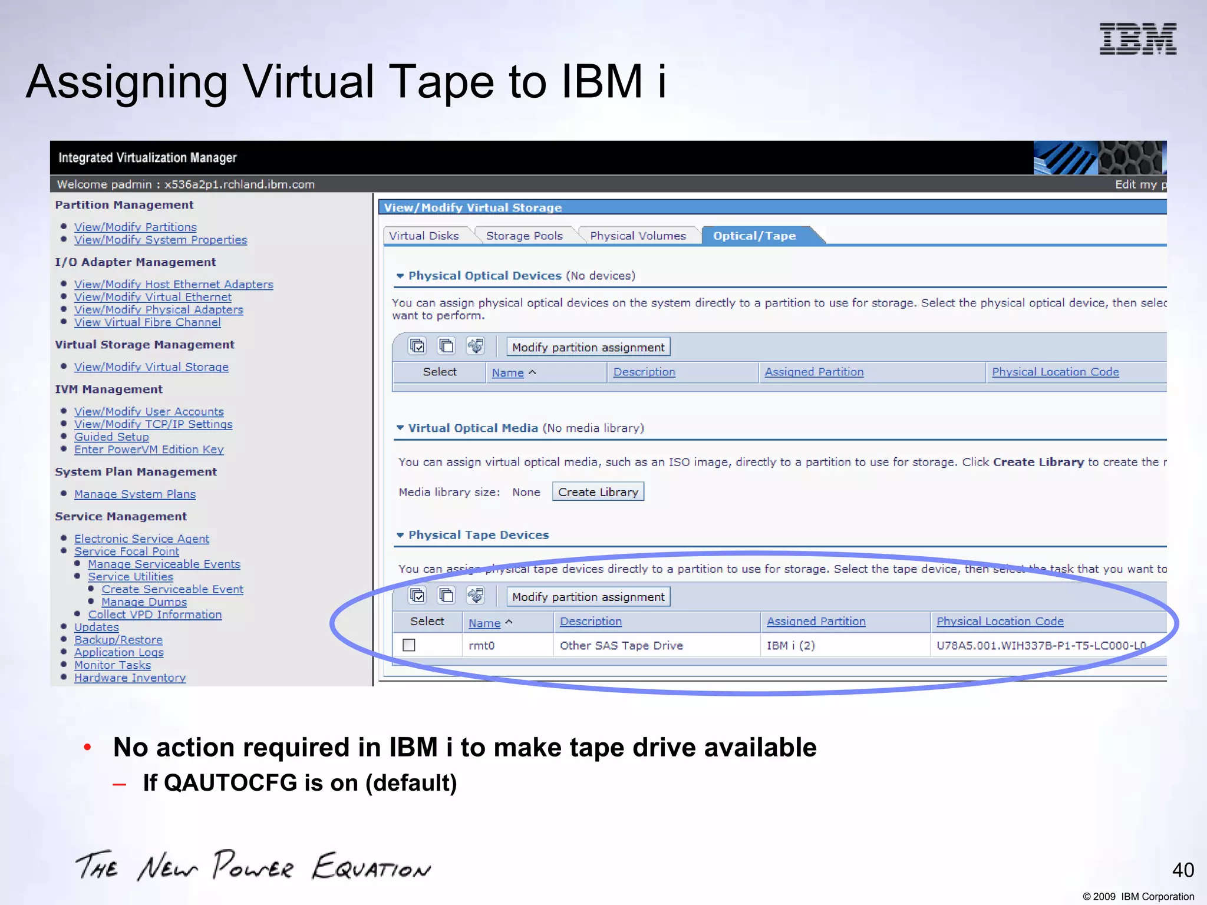This screenshot has width=1207, height=905.
Task: Collapse the Physical Optical Devices section
Action: point(400,276)
